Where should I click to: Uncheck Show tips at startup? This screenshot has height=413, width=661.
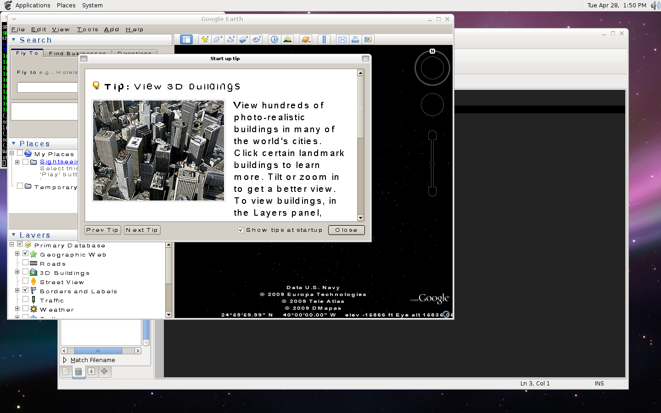[x=241, y=230]
